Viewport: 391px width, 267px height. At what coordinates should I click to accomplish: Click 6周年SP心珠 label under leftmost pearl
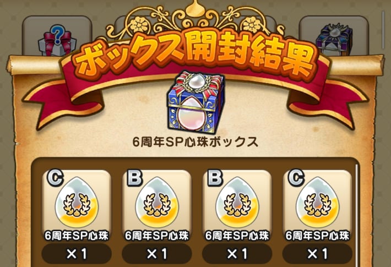pyautogui.click(x=77, y=236)
